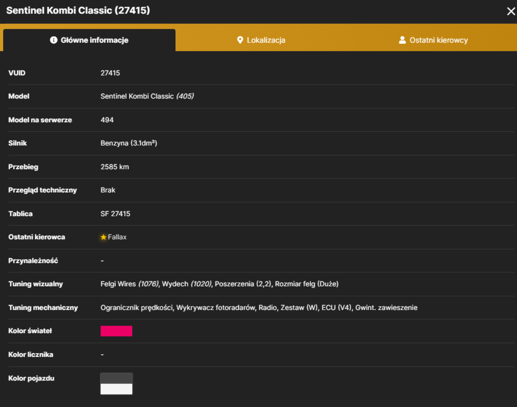
Task: Select engine value Benzyna (3.1dm³)
Action: [x=129, y=143]
